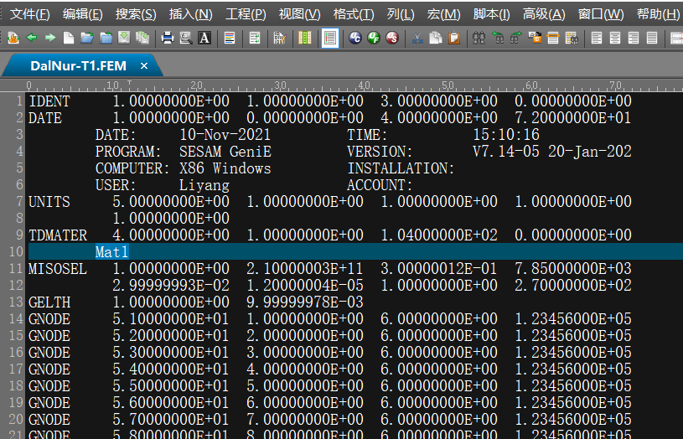This screenshot has height=439, width=683.
Task: Open the 宏(M) menu
Action: point(444,14)
